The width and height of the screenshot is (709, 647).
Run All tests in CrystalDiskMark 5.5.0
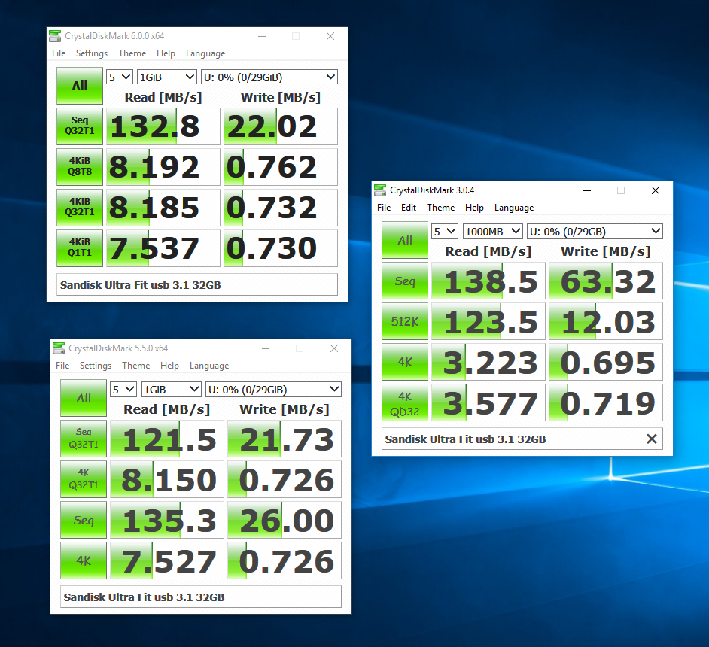pos(84,398)
